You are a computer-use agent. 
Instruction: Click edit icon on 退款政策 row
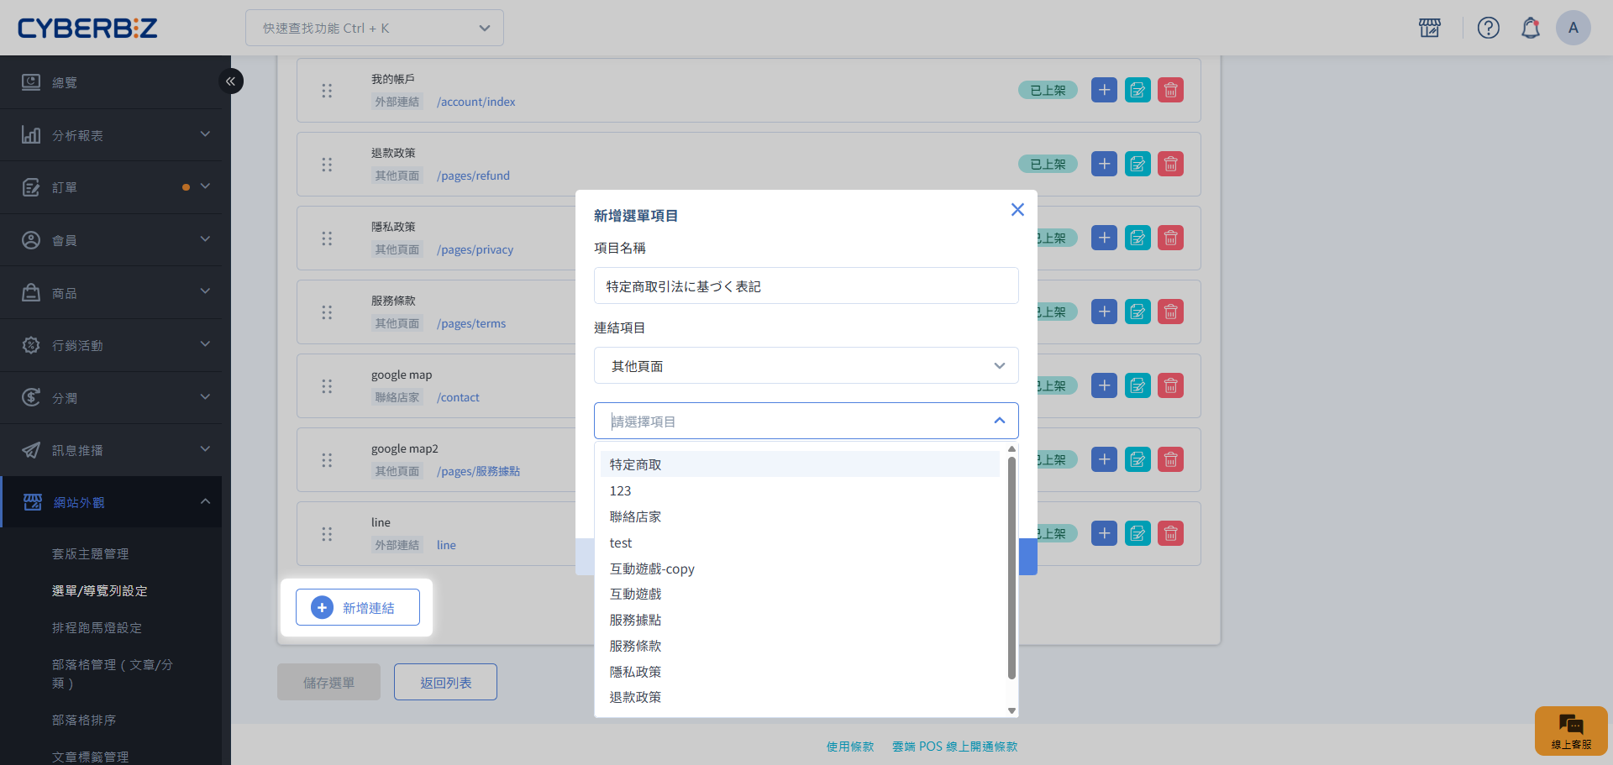tap(1138, 164)
